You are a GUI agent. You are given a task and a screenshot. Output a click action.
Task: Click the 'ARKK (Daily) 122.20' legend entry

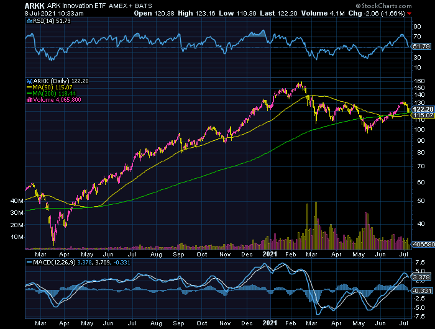coord(61,81)
